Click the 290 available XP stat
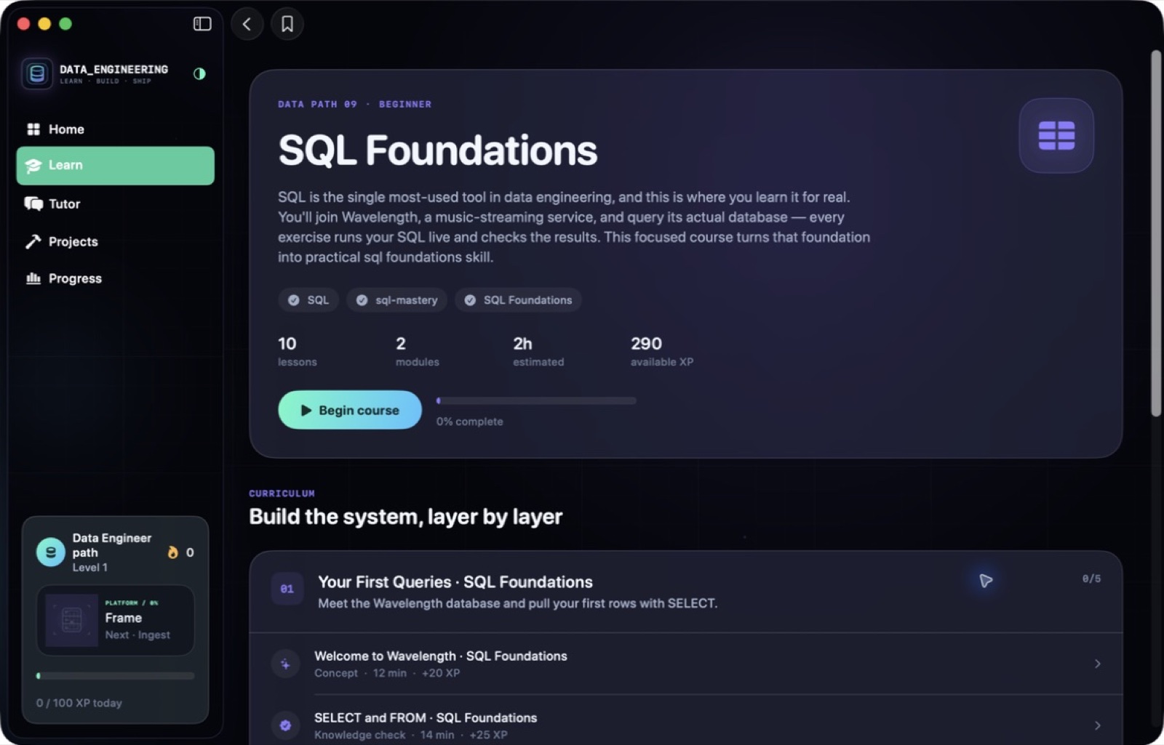Screen dimensions: 1164x745 [662, 351]
